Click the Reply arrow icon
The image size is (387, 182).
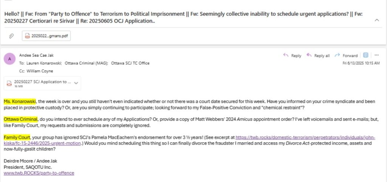point(286,55)
